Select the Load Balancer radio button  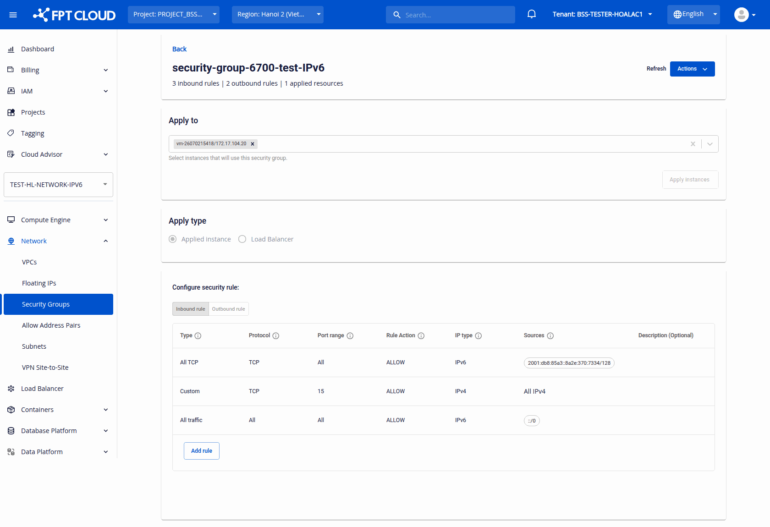tap(242, 239)
